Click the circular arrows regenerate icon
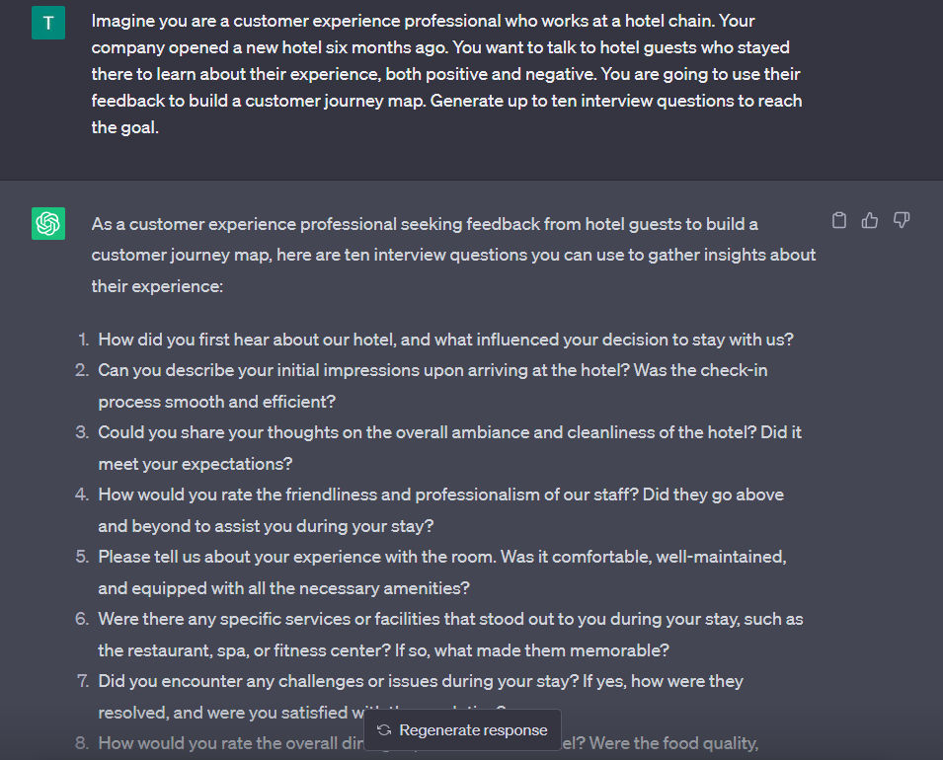This screenshot has width=943, height=760. (384, 730)
